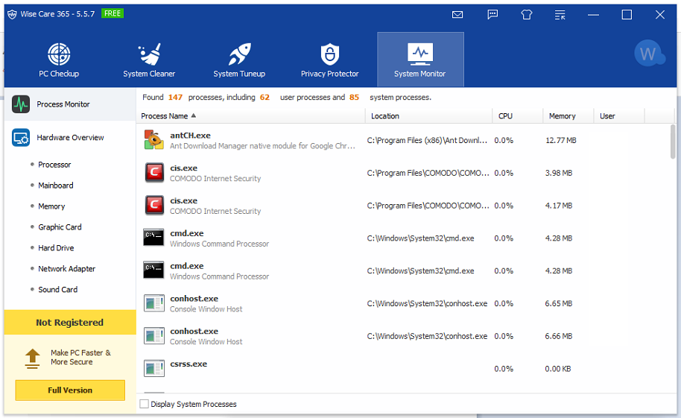Screen dimensions: 681x418
Task: Sort by CPU column header
Action: coord(517,116)
